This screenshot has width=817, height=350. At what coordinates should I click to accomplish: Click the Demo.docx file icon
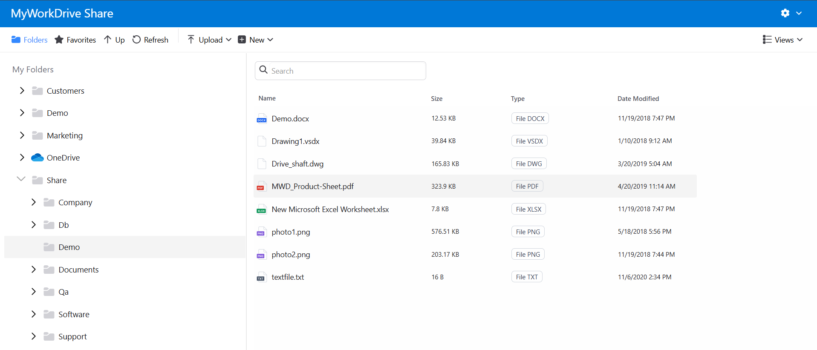262,118
